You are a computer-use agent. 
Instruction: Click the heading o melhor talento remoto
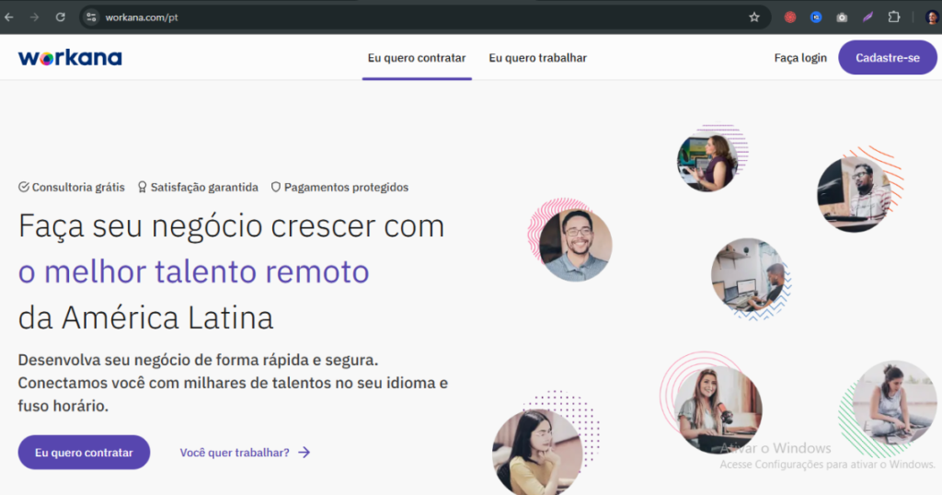[x=193, y=271]
